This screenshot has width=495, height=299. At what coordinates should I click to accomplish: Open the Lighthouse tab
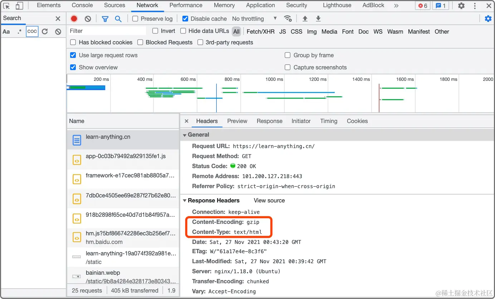click(x=337, y=5)
